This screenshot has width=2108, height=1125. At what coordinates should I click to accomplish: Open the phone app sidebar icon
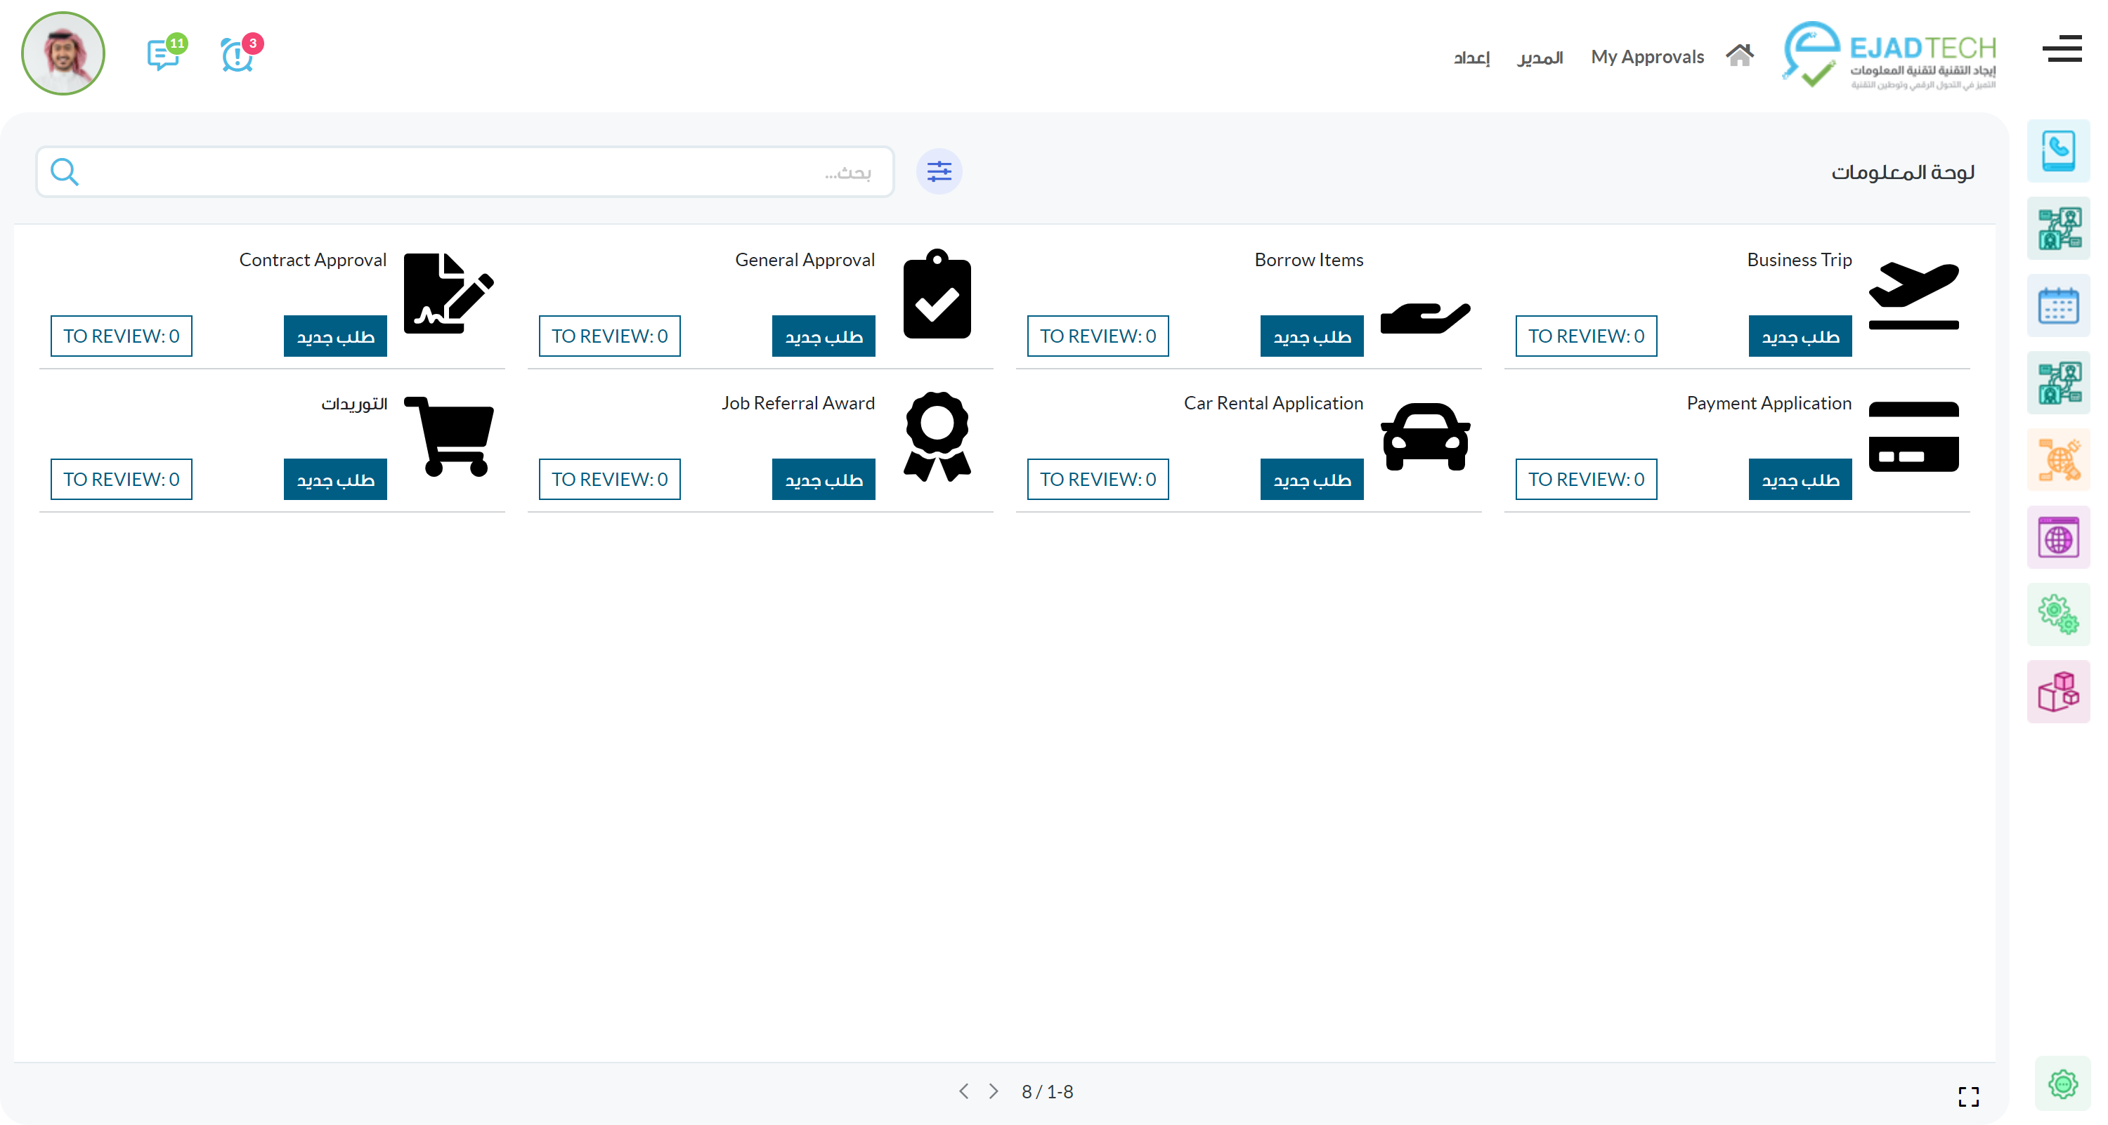2057,151
